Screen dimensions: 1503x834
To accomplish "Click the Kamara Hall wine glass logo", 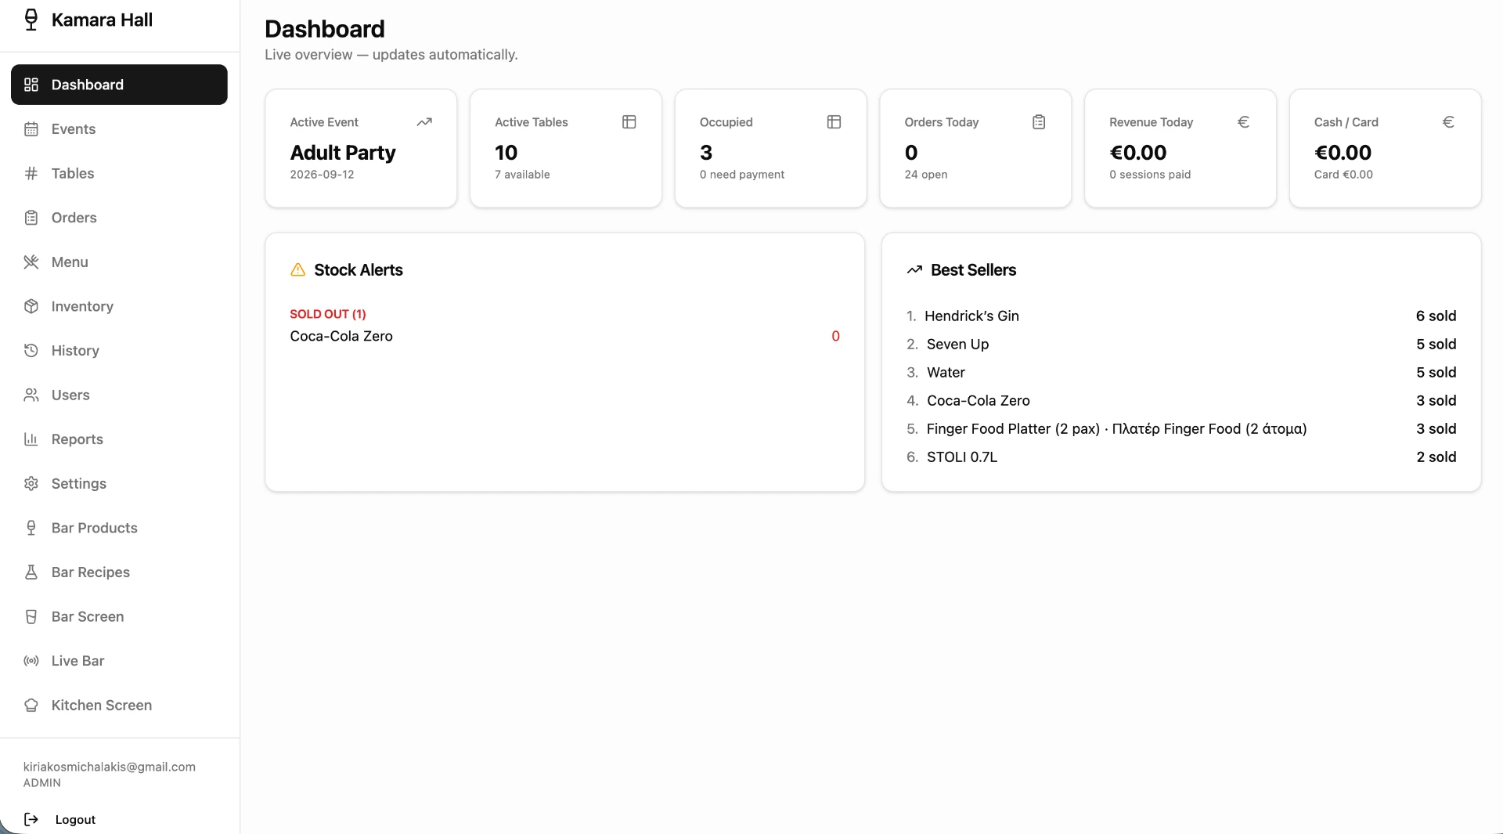I will coord(31,20).
